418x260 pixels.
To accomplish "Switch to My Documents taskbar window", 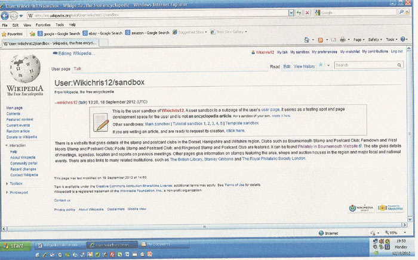I will (164, 245).
